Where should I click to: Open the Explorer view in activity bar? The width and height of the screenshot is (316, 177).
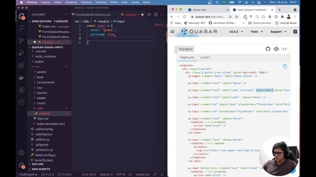21,16
